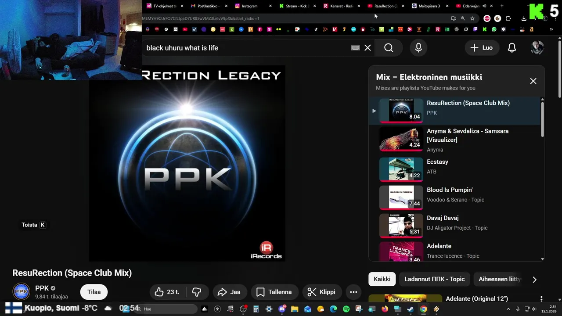The height and width of the screenshot is (316, 562).
Task: Open PPK channel avatar
Action: 21,292
